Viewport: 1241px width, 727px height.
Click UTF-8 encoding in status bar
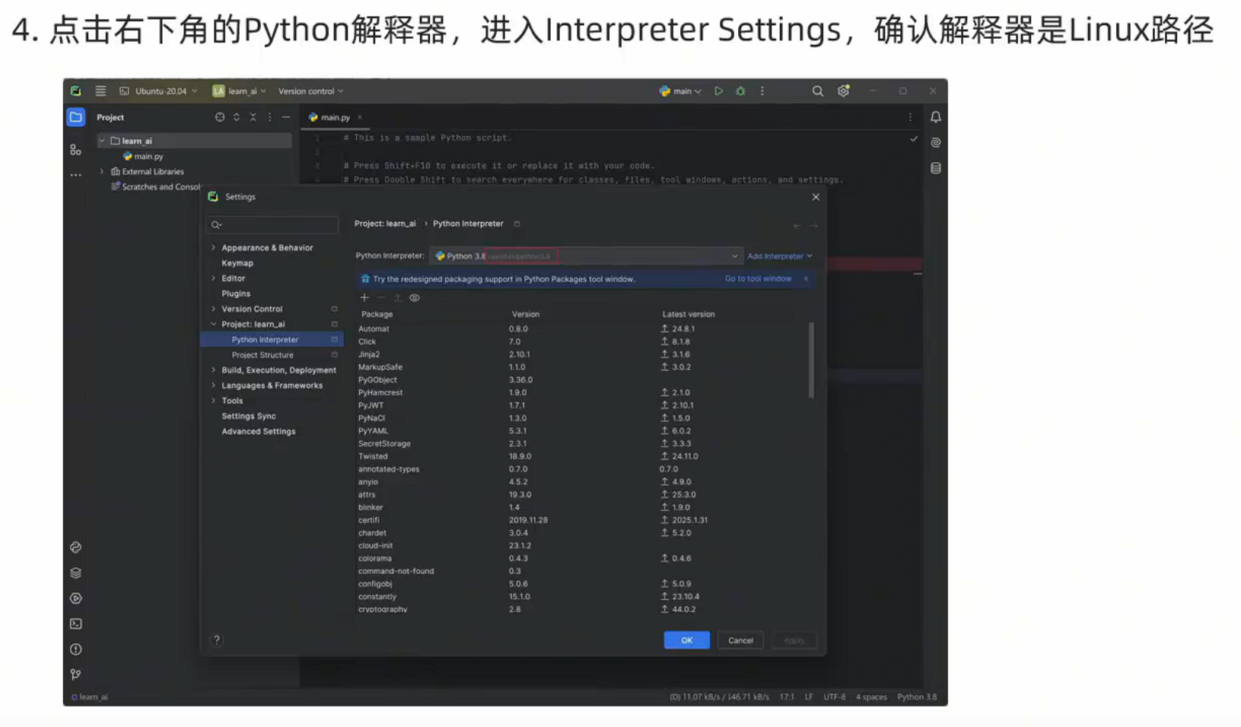[834, 697]
